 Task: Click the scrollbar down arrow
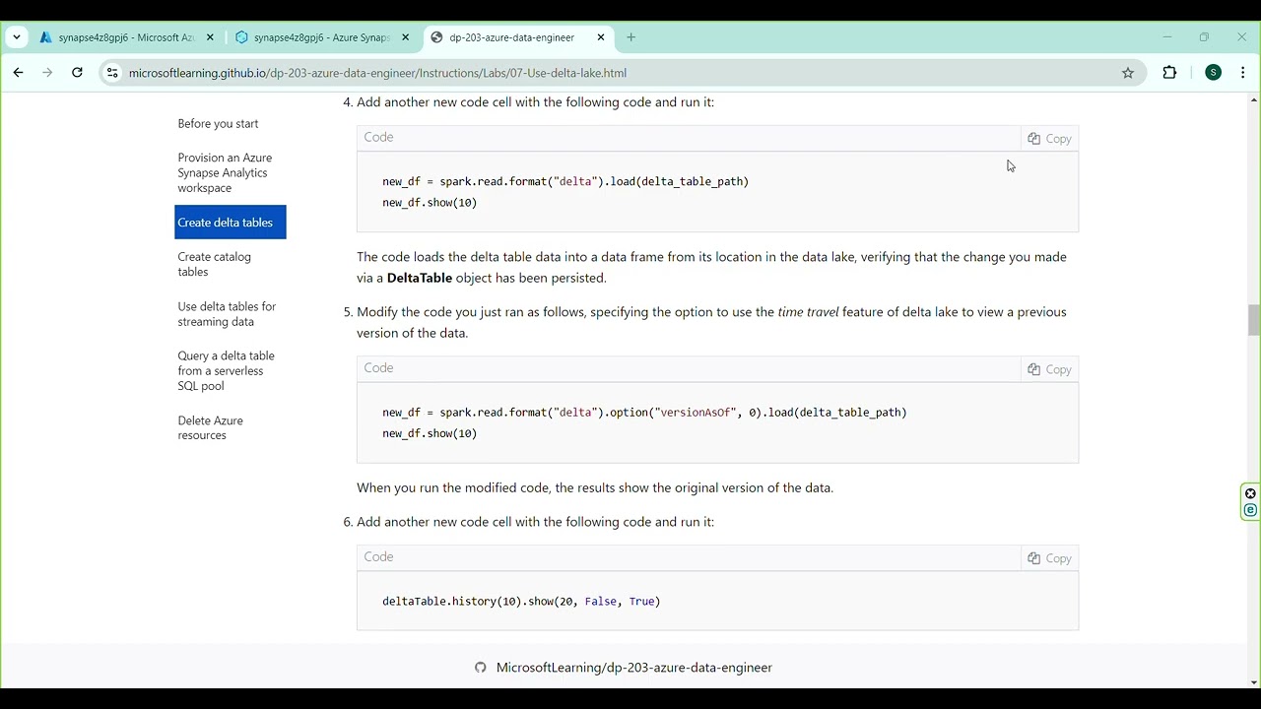1253,682
